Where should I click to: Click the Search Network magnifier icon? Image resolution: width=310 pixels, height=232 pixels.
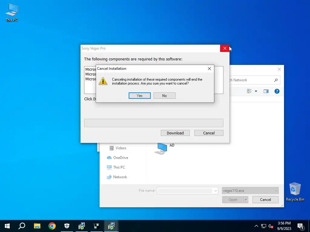pos(276,80)
